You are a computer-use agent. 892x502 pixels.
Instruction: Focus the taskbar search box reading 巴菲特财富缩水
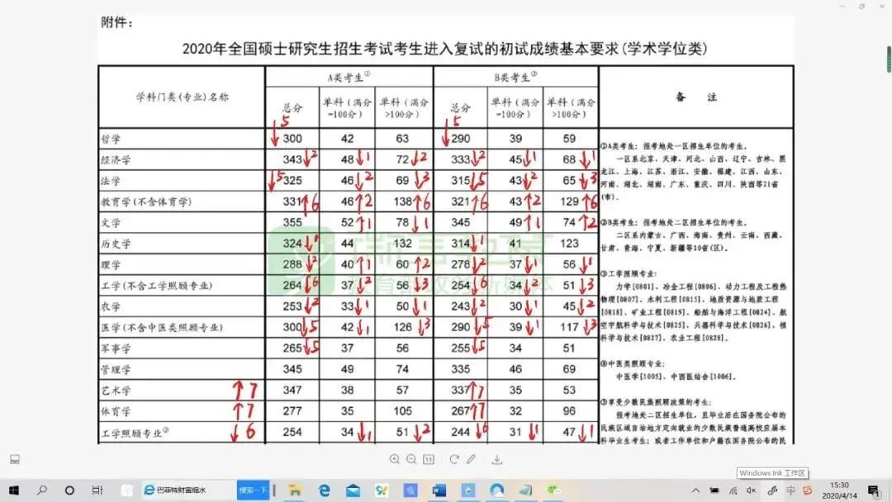[187, 490]
